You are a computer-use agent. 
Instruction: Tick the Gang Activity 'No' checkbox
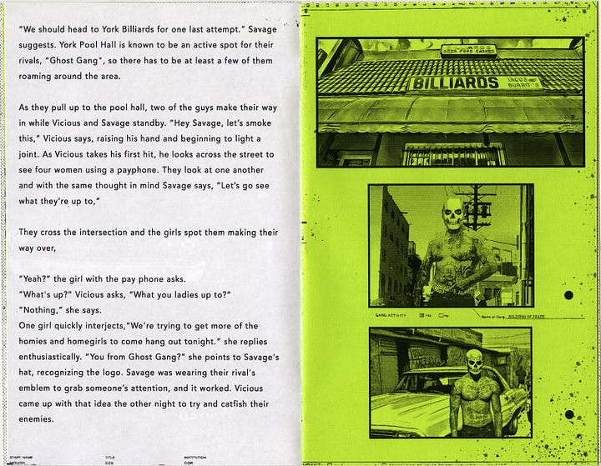pyautogui.click(x=441, y=316)
